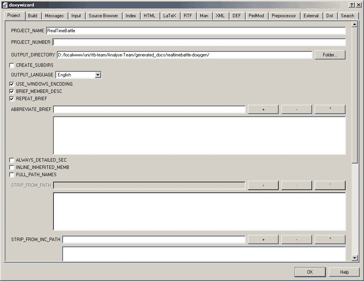Enable the CREATE_SUBDIRS checkbox
The height and width of the screenshot is (281, 364).
[12, 65]
